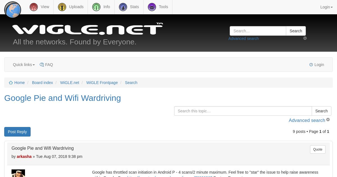Open topic title Google Pie and Wifi Wardriving
Viewport: 337px width, 177px height.
(63, 98)
